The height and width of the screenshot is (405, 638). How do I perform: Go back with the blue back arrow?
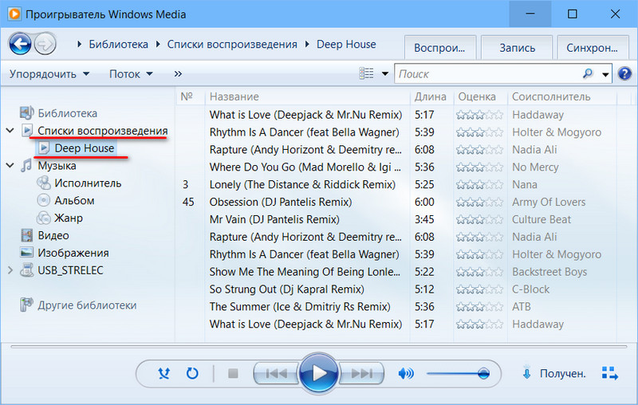[x=19, y=44]
